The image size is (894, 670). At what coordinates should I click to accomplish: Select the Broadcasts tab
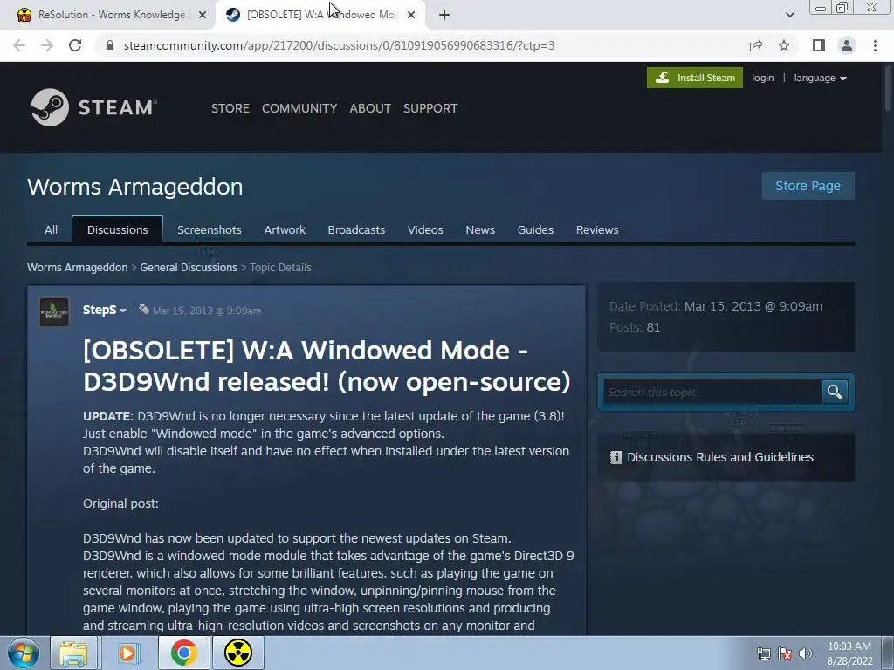tap(356, 229)
